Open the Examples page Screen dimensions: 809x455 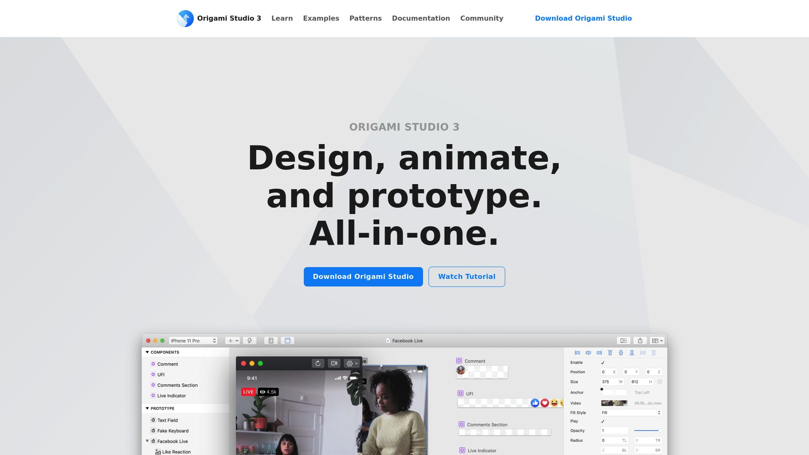(321, 19)
